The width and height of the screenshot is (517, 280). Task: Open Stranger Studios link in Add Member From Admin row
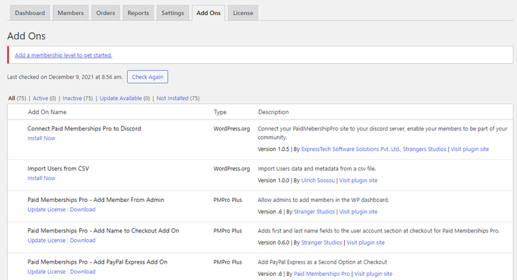coord(314,212)
